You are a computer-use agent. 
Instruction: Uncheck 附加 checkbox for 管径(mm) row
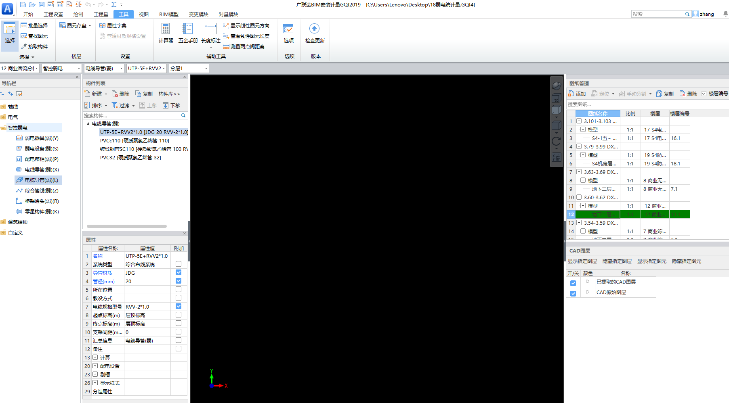(x=179, y=281)
